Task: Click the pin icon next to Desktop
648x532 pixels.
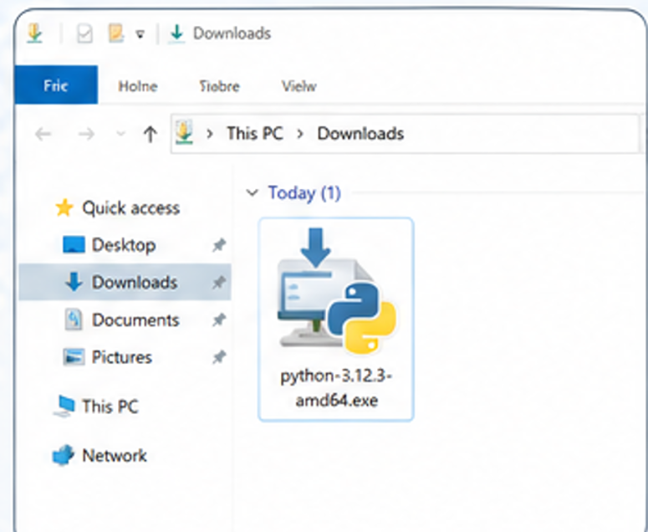Action: click(218, 245)
